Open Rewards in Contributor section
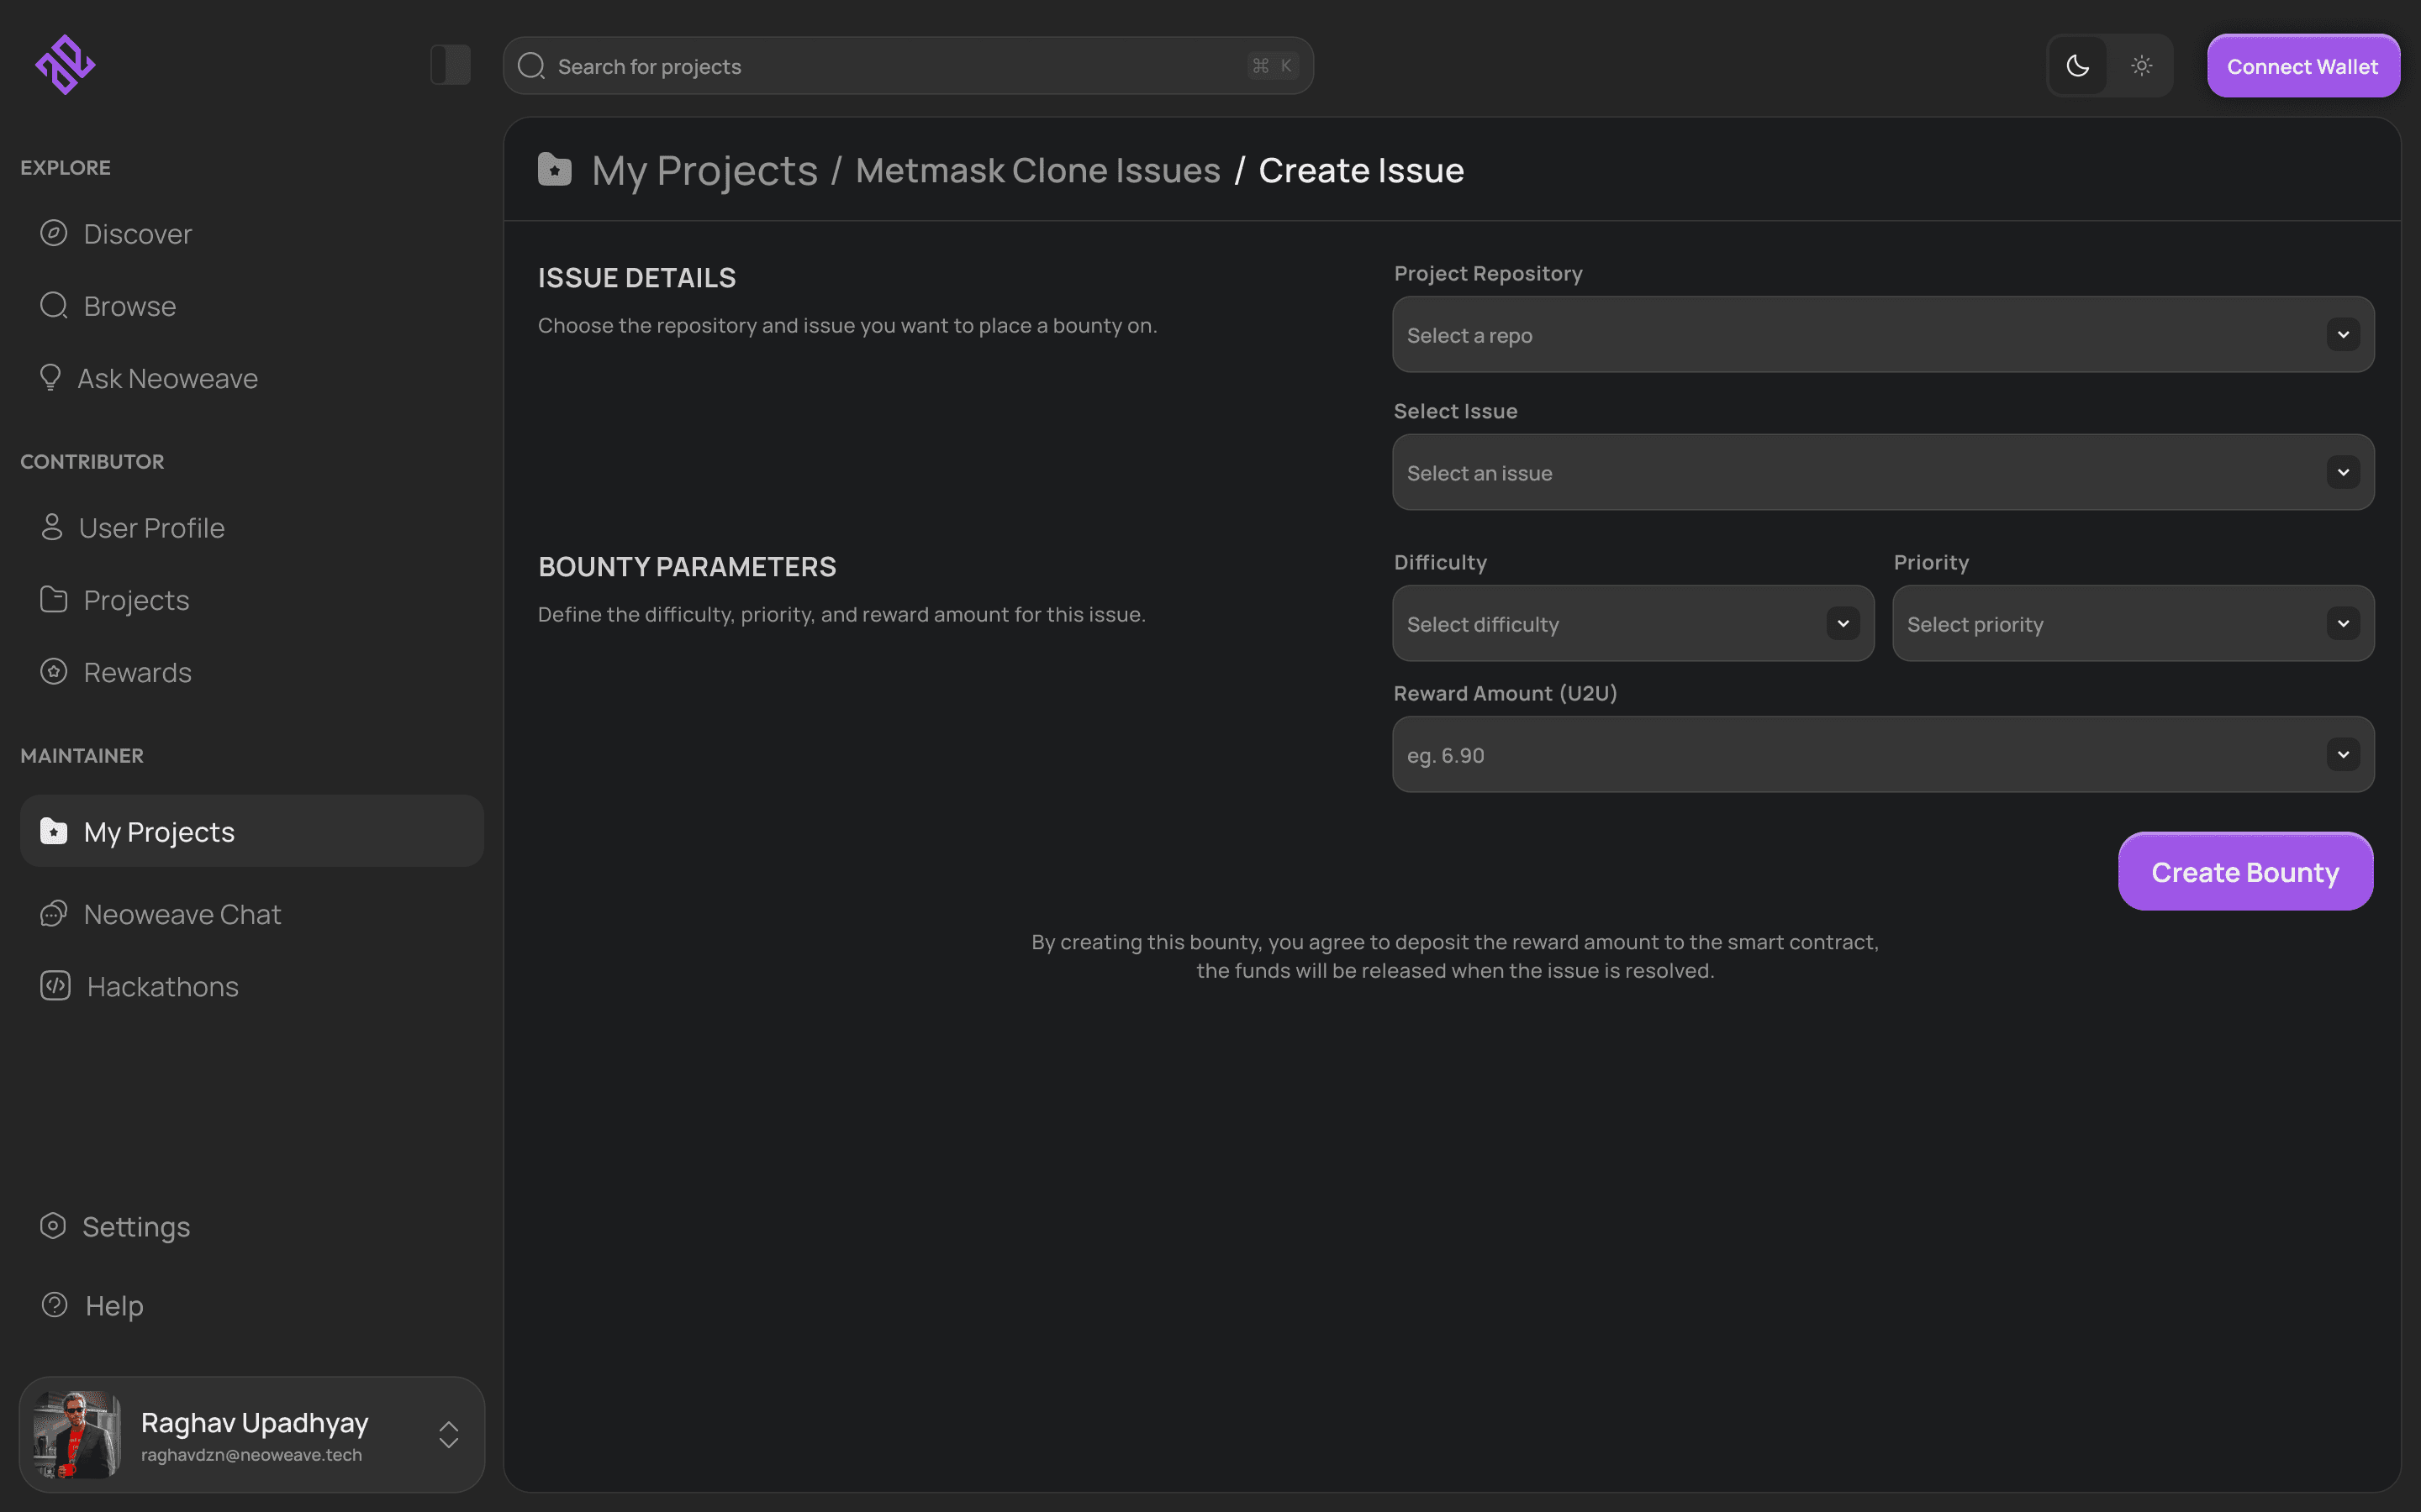Image resolution: width=2421 pixels, height=1512 pixels. (x=137, y=672)
